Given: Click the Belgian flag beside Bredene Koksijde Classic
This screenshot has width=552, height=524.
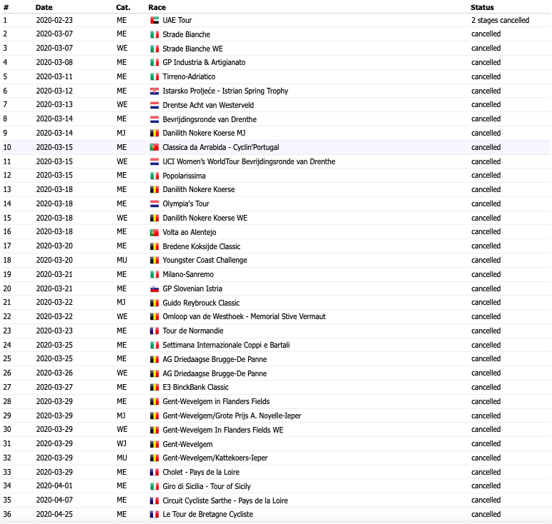Looking at the screenshot, I should [x=154, y=246].
